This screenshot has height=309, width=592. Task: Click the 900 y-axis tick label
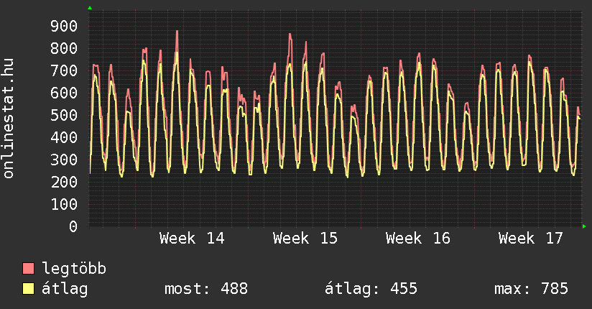coord(65,26)
